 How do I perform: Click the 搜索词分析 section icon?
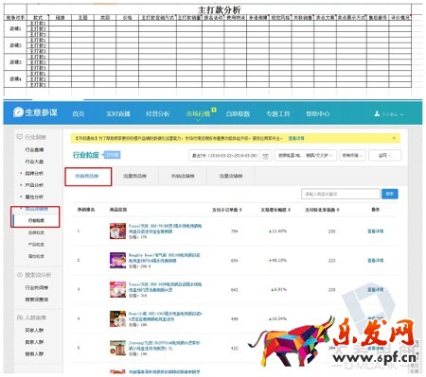20,275
